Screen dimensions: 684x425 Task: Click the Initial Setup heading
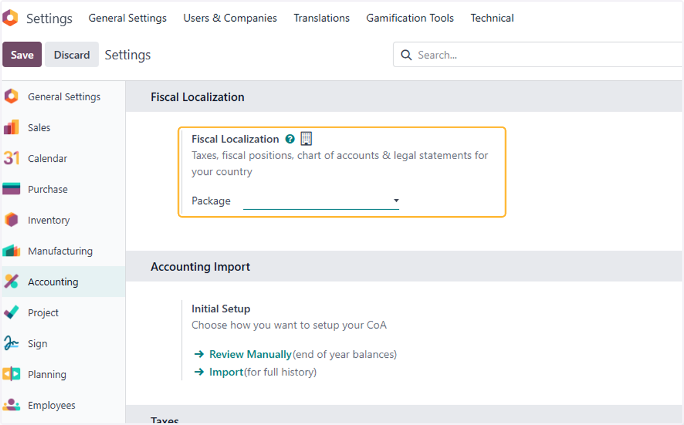coord(221,309)
